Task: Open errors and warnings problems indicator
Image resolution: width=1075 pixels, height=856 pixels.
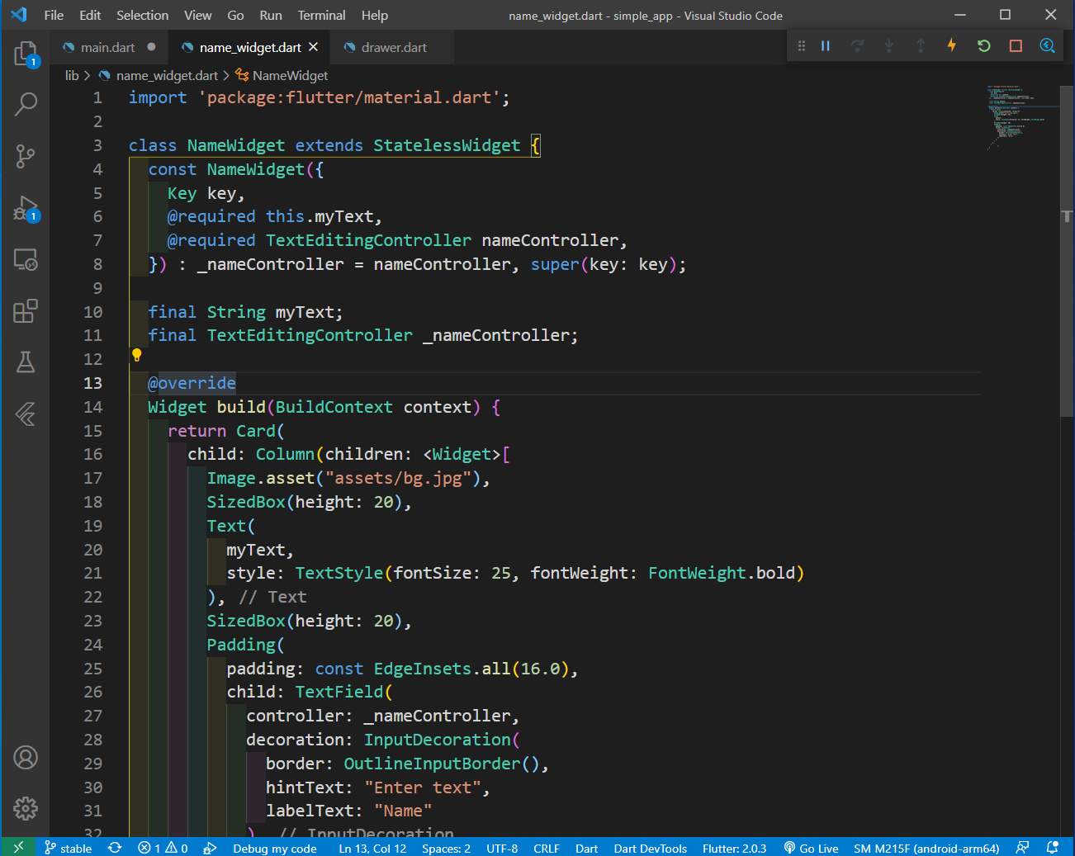Action: click(163, 848)
